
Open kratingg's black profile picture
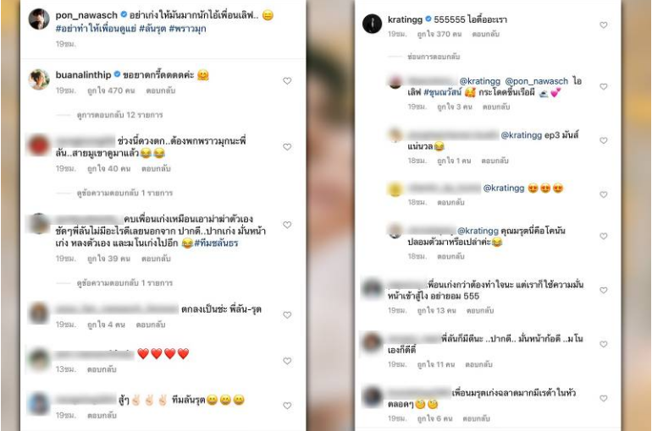[x=373, y=24]
